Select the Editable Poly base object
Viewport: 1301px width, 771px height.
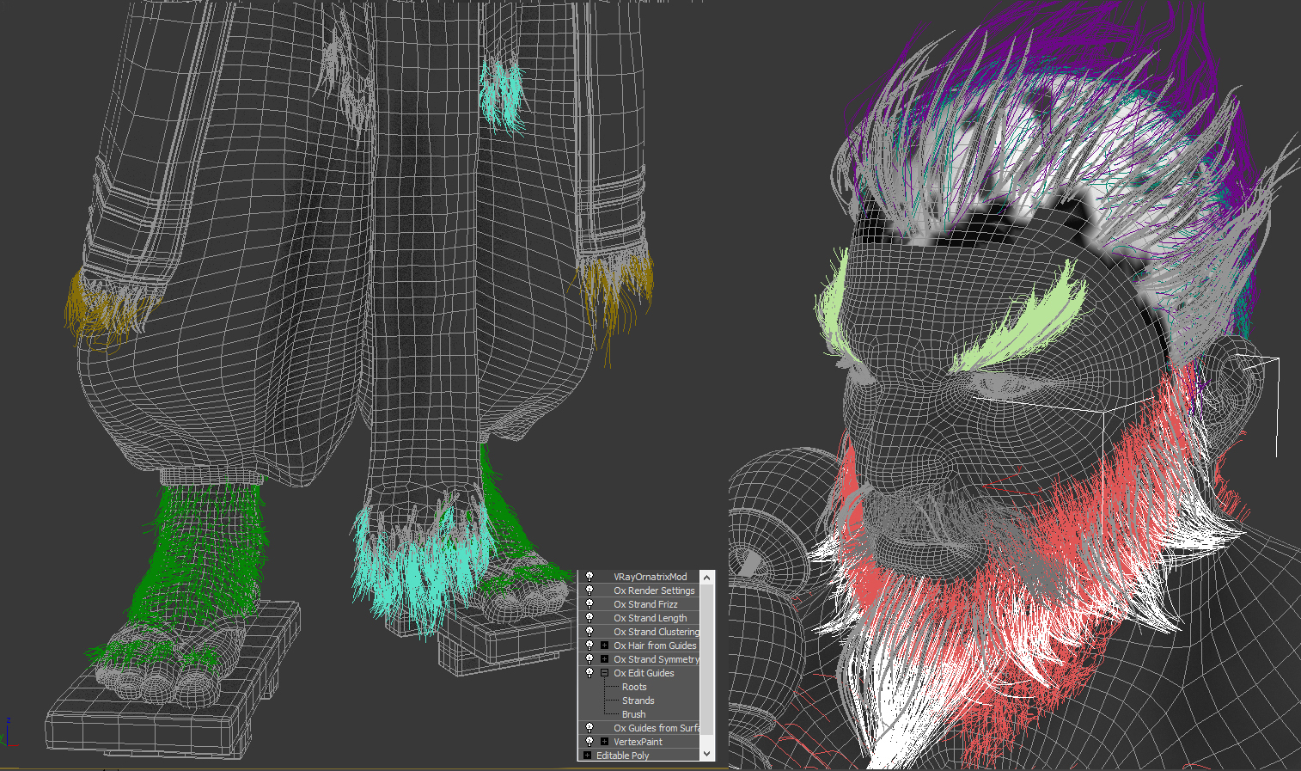[622, 756]
